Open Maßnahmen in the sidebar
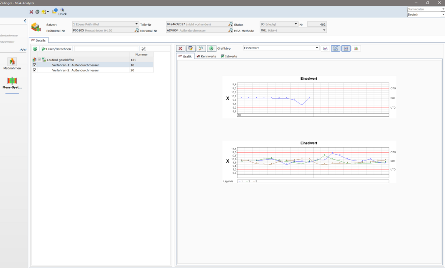 12,64
